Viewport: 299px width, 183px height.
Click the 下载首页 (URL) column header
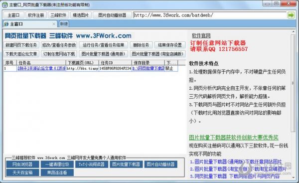click(82, 63)
